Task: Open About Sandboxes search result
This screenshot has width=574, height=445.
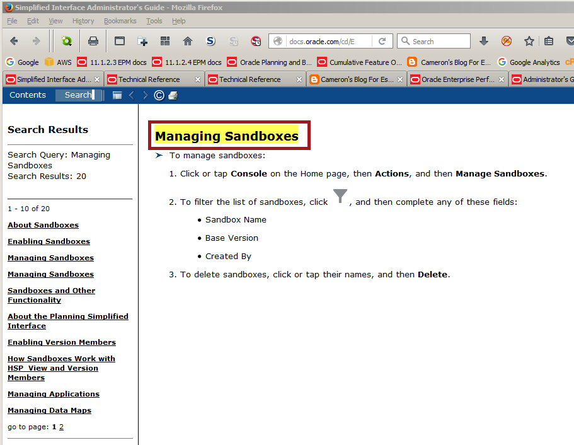Action: (x=43, y=225)
